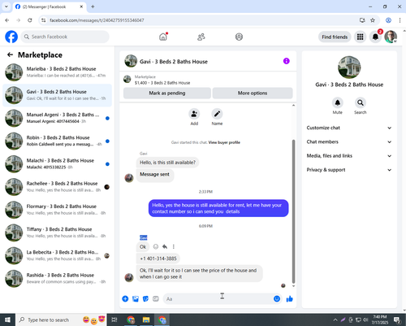Open a new browser tab
The image size is (406, 326).
93,7
